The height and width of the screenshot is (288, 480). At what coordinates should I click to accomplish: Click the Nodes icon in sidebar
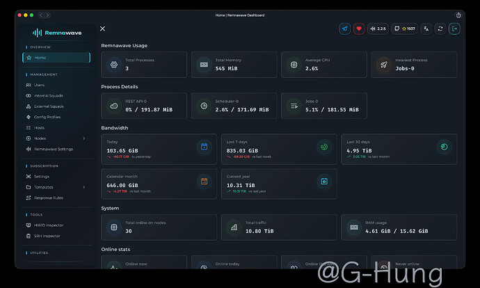point(29,138)
